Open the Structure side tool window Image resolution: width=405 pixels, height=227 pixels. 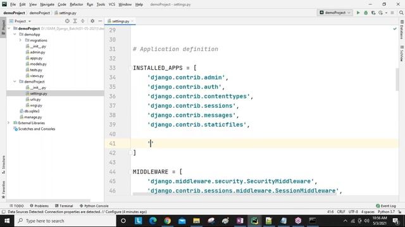[x=3, y=164]
